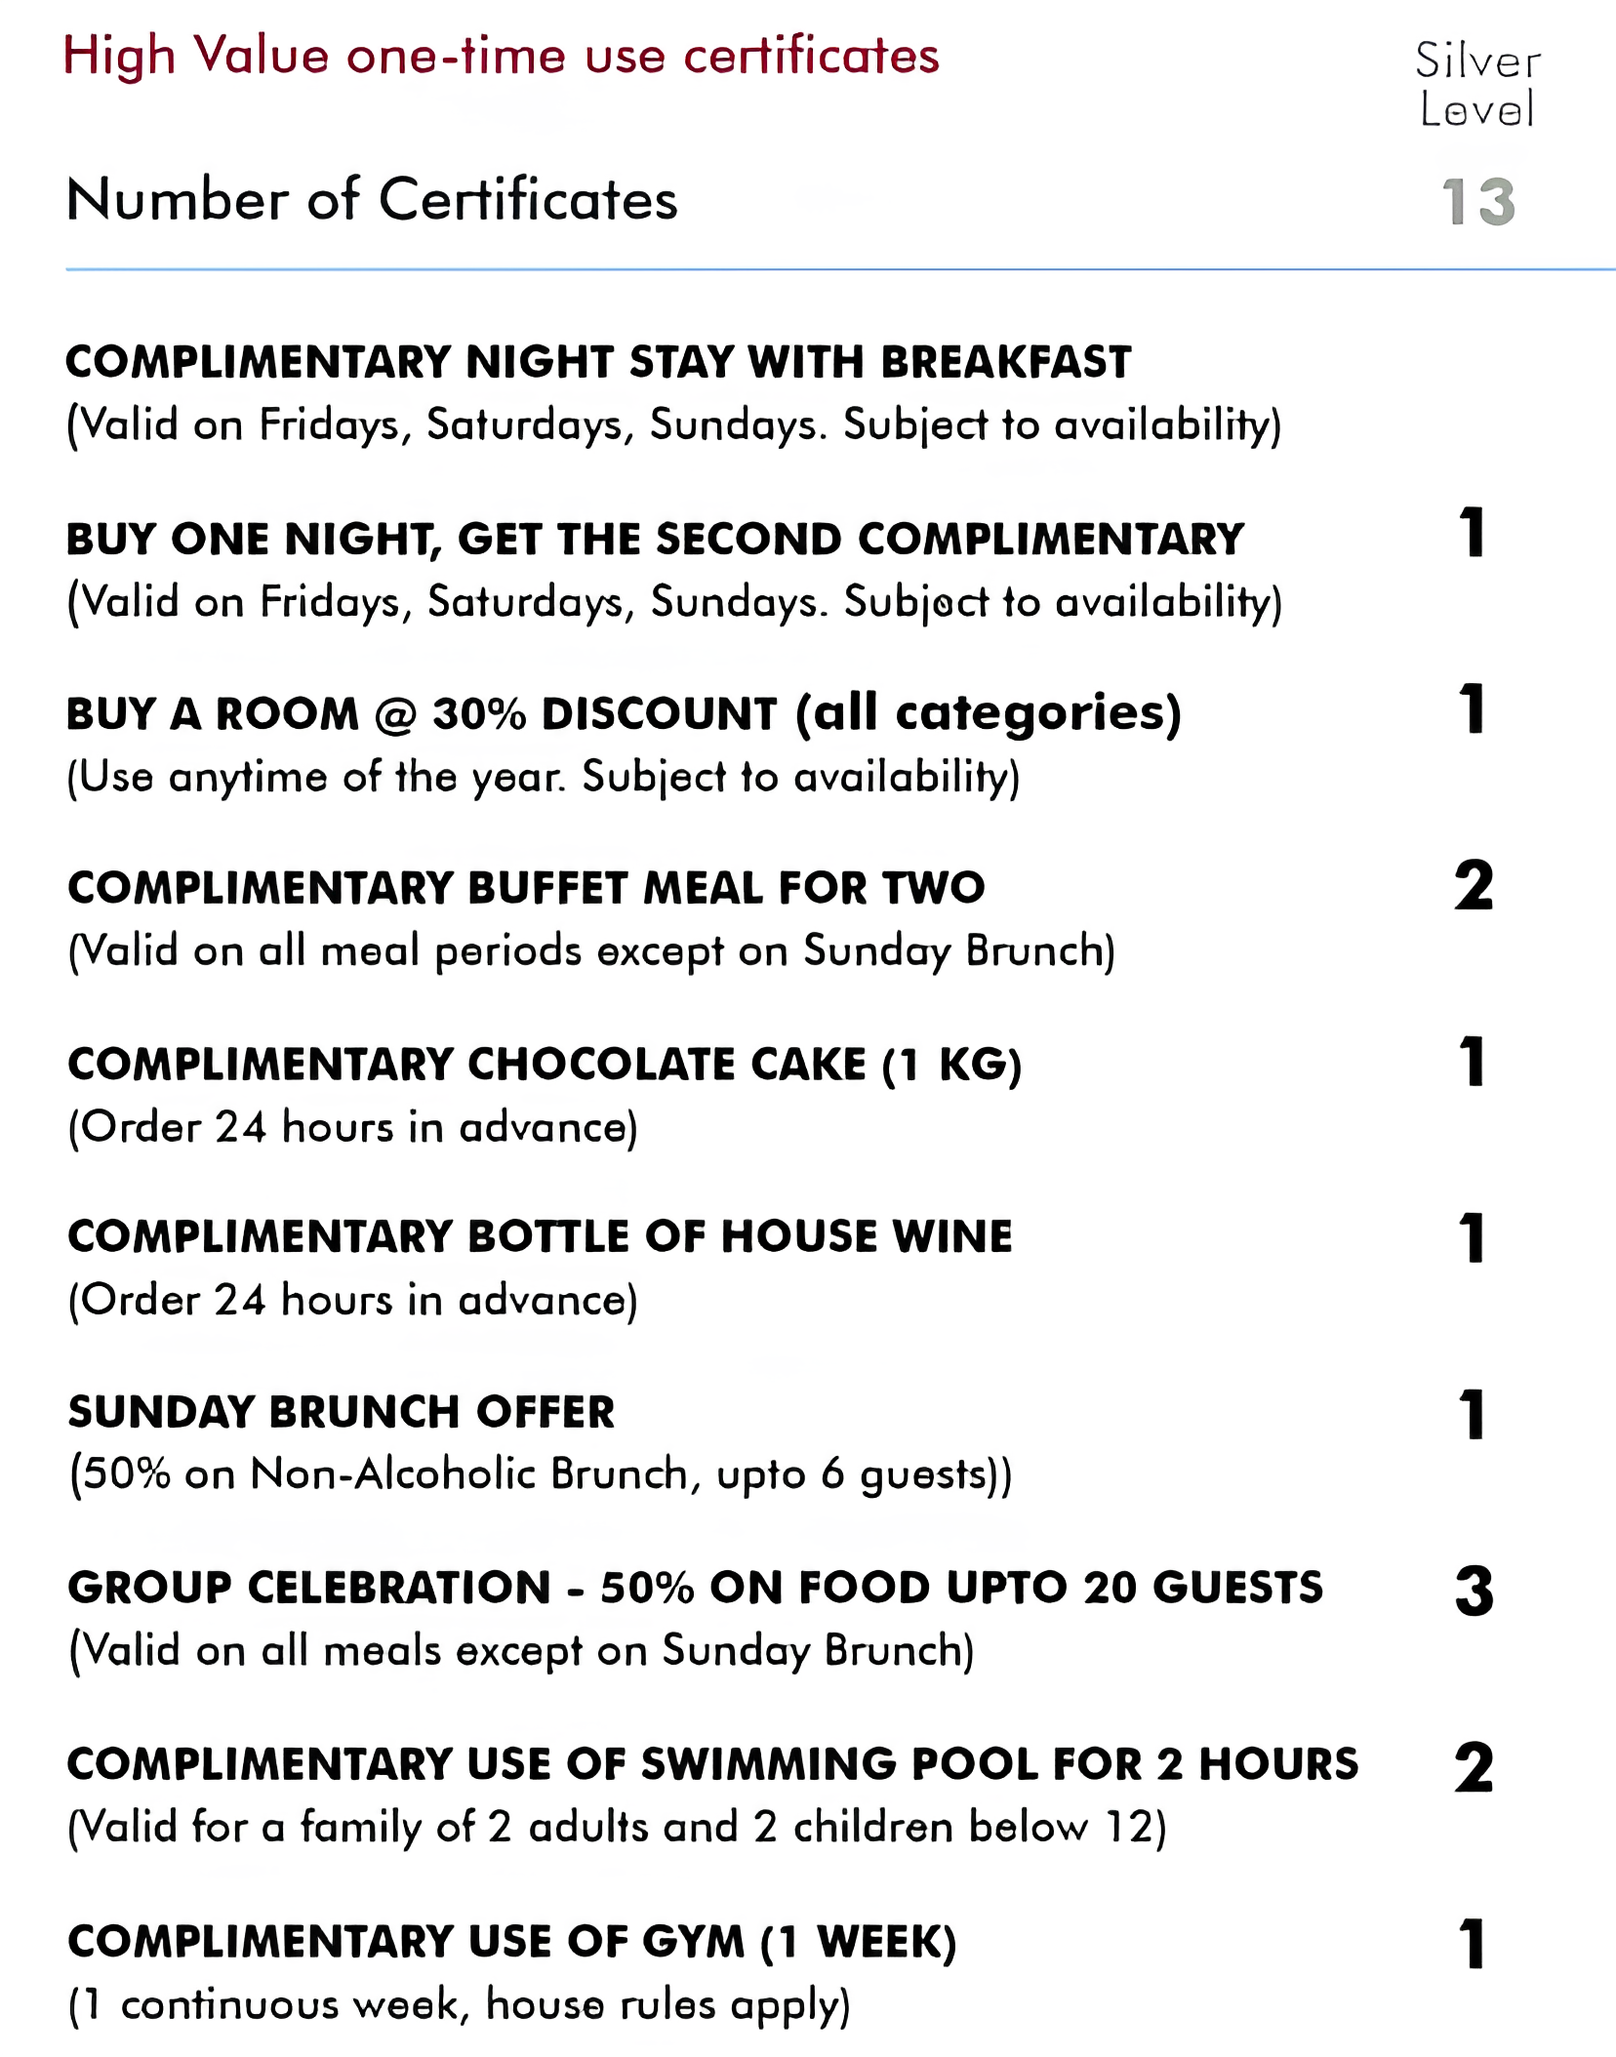The width and height of the screenshot is (1616, 2057).
Task: Click 'Complimentary Use of Gym (1 Week)' title
Action: pos(511,1941)
